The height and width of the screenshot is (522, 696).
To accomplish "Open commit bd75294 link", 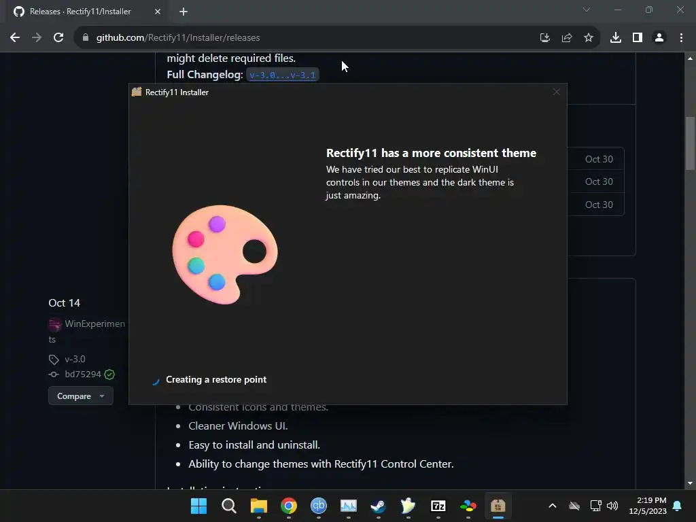I will pyautogui.click(x=83, y=375).
